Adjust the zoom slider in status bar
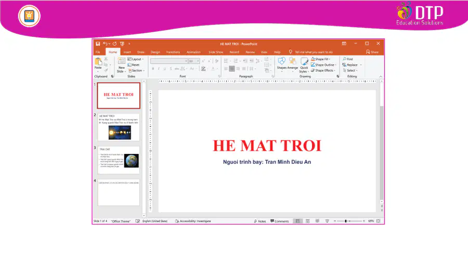Viewport: 468px width, 263px height. pyautogui.click(x=346, y=221)
